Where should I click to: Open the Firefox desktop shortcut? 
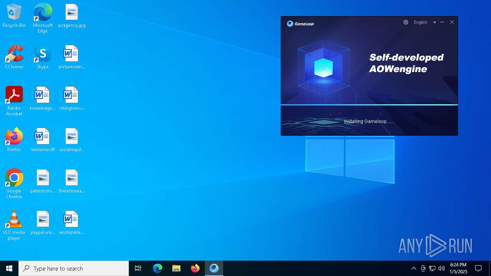pyautogui.click(x=14, y=140)
